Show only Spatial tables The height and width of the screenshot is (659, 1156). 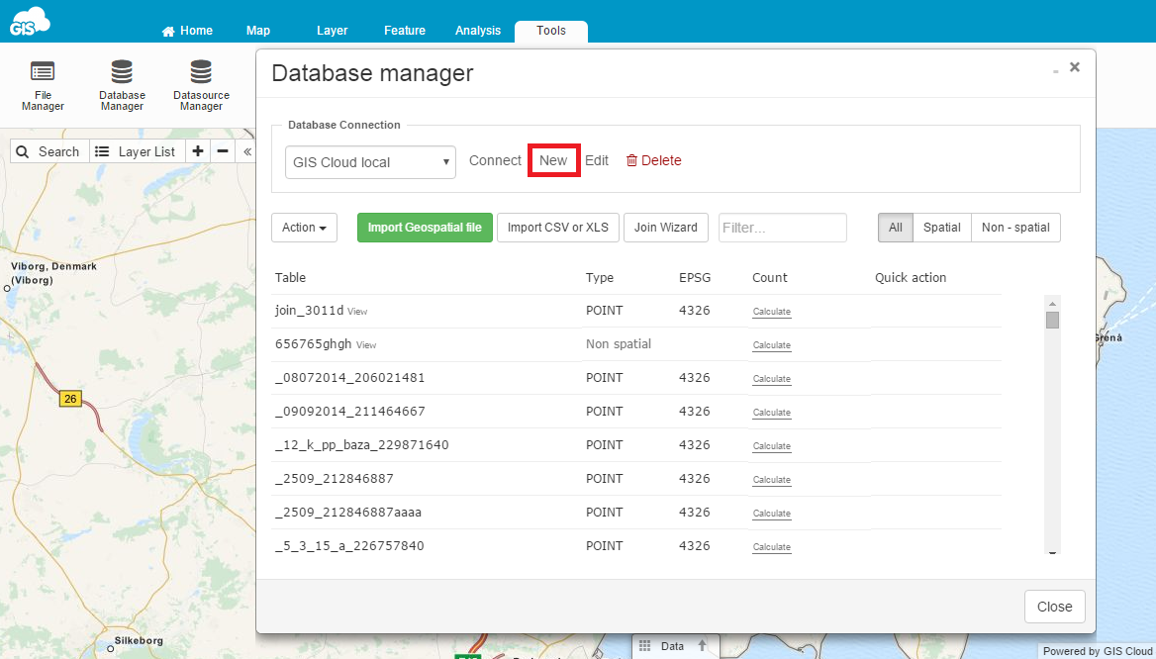941,228
